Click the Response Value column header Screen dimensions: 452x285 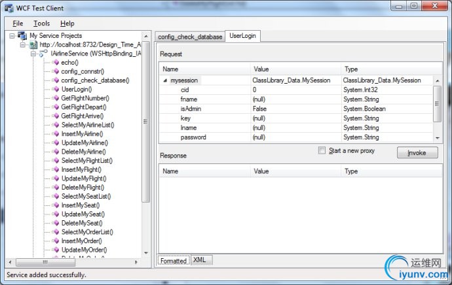[x=295, y=171]
